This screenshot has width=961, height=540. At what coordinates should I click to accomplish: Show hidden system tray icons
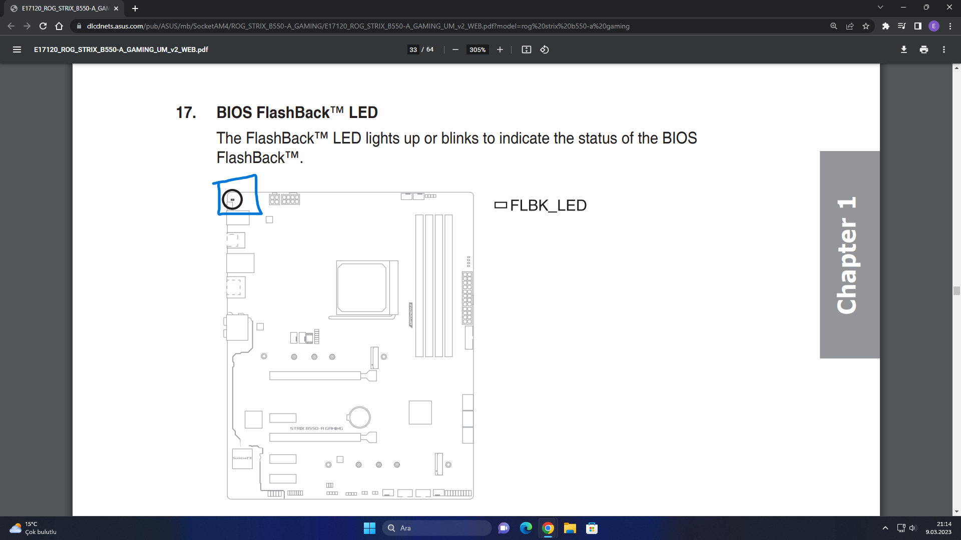click(x=885, y=528)
